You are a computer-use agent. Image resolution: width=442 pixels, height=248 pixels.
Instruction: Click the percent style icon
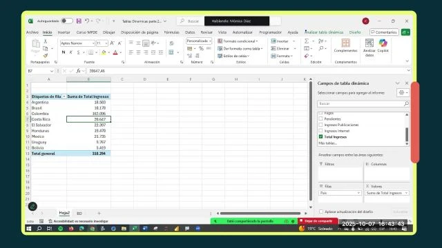coord(201,48)
